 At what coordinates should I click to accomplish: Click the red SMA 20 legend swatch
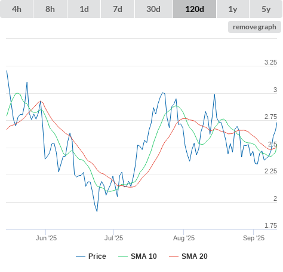pos(174,256)
